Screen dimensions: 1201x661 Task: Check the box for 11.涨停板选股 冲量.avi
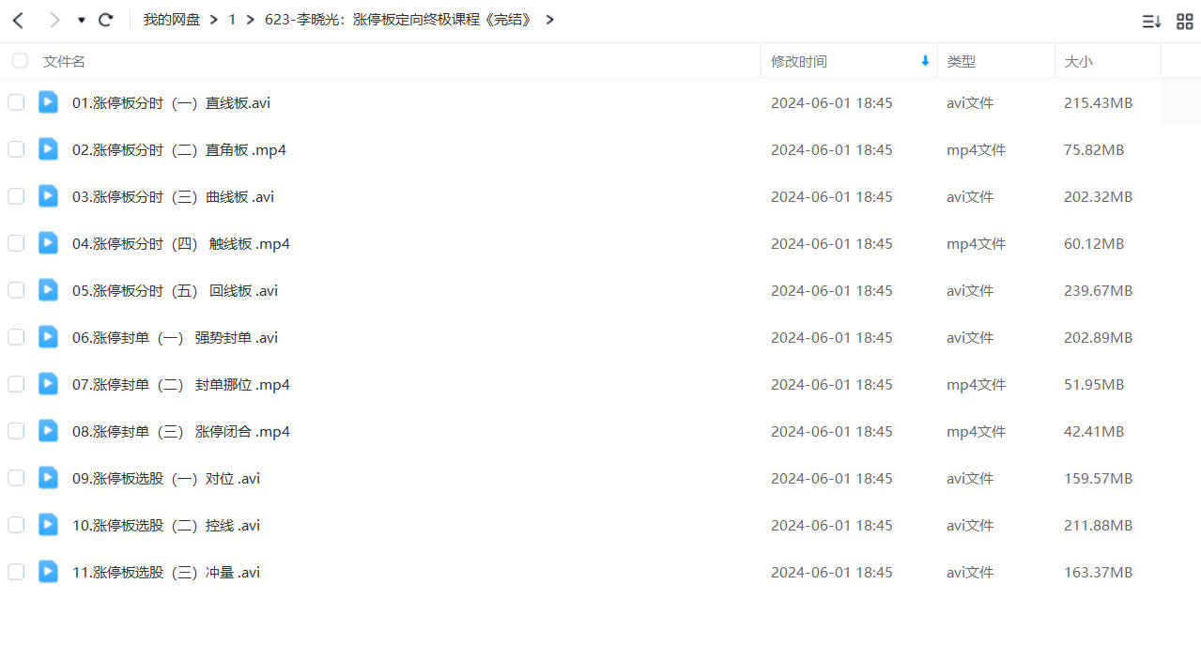coord(16,572)
